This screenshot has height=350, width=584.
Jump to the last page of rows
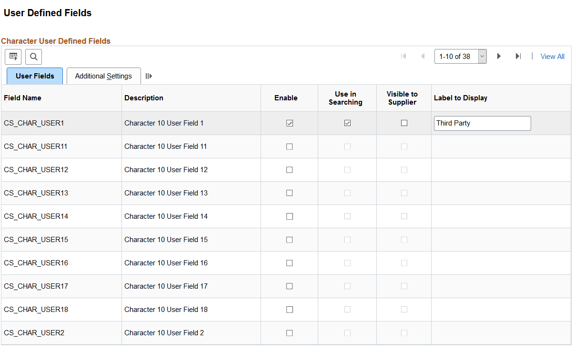[519, 56]
